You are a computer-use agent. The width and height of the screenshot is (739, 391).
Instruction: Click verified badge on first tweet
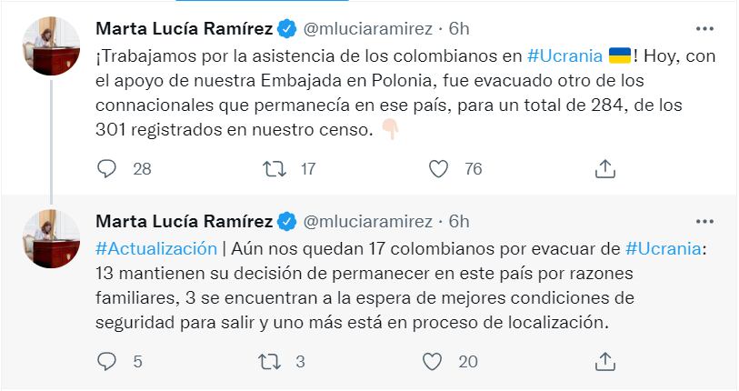click(286, 28)
